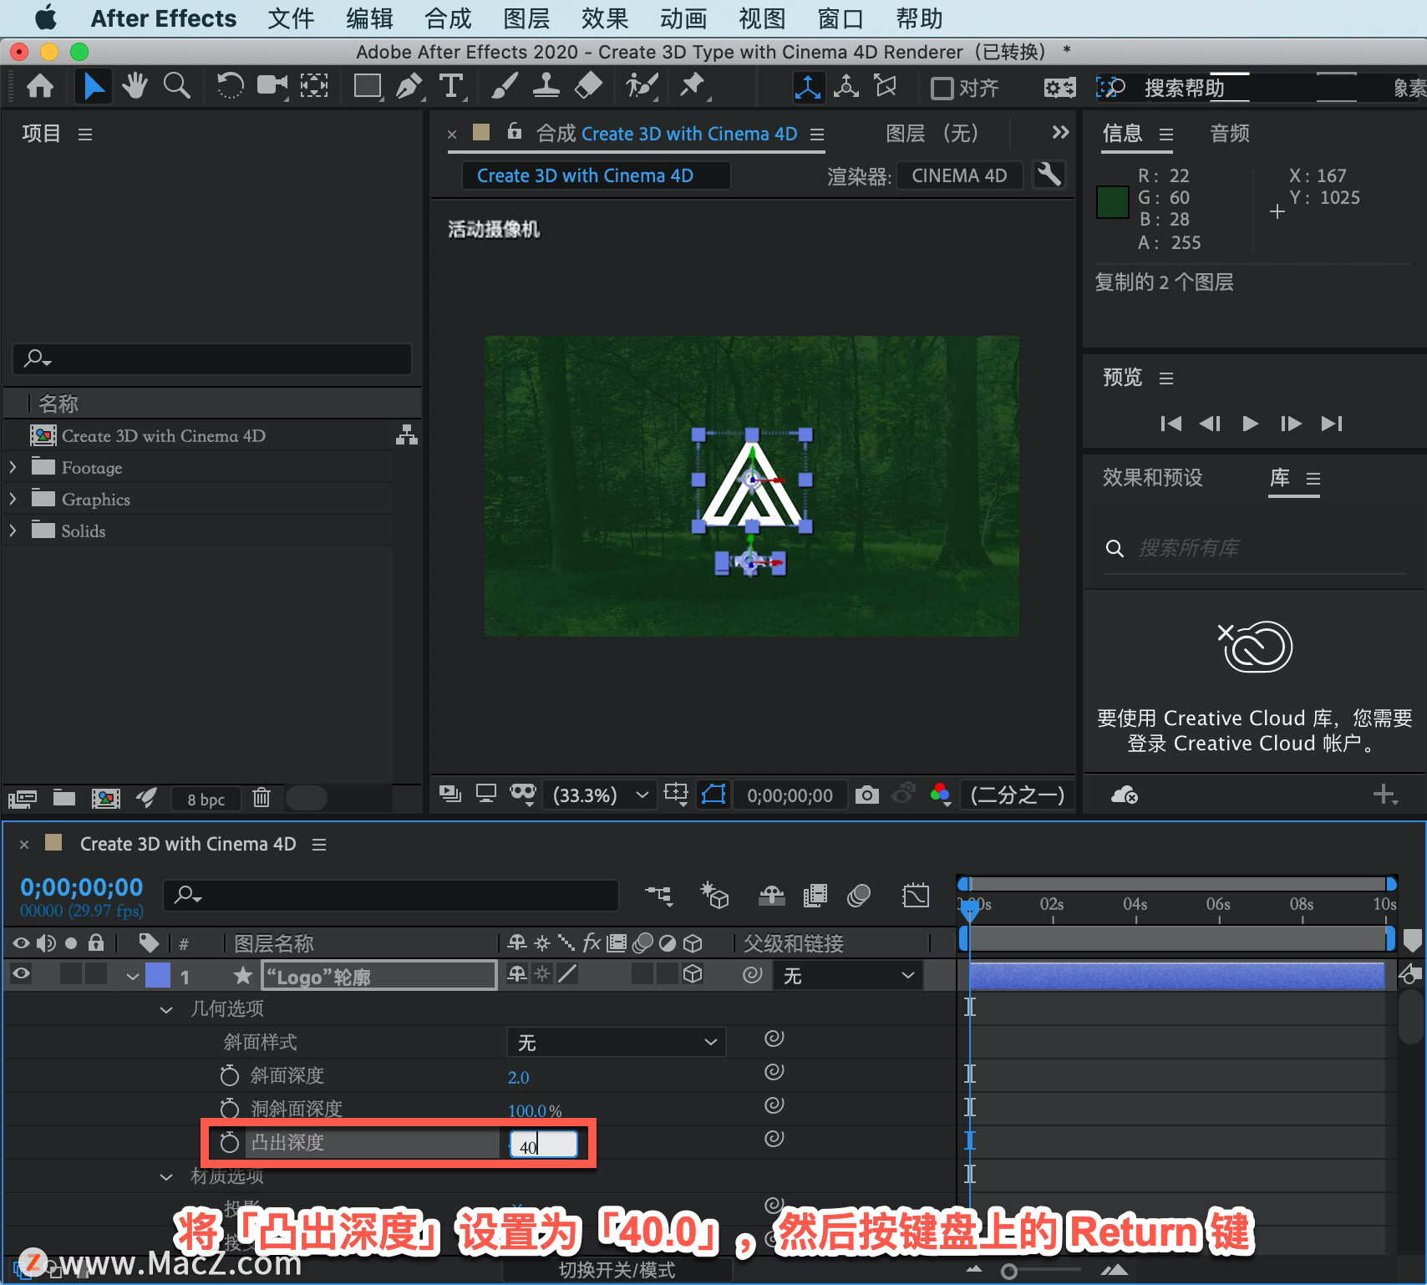
Task: Open renderer options wrench icon
Action: click(1049, 175)
